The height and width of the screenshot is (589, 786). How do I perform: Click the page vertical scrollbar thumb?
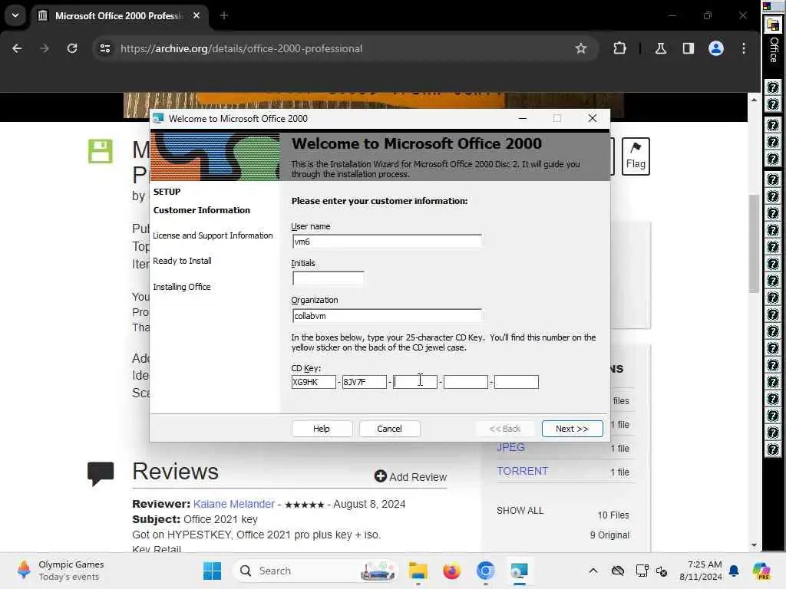click(754, 244)
